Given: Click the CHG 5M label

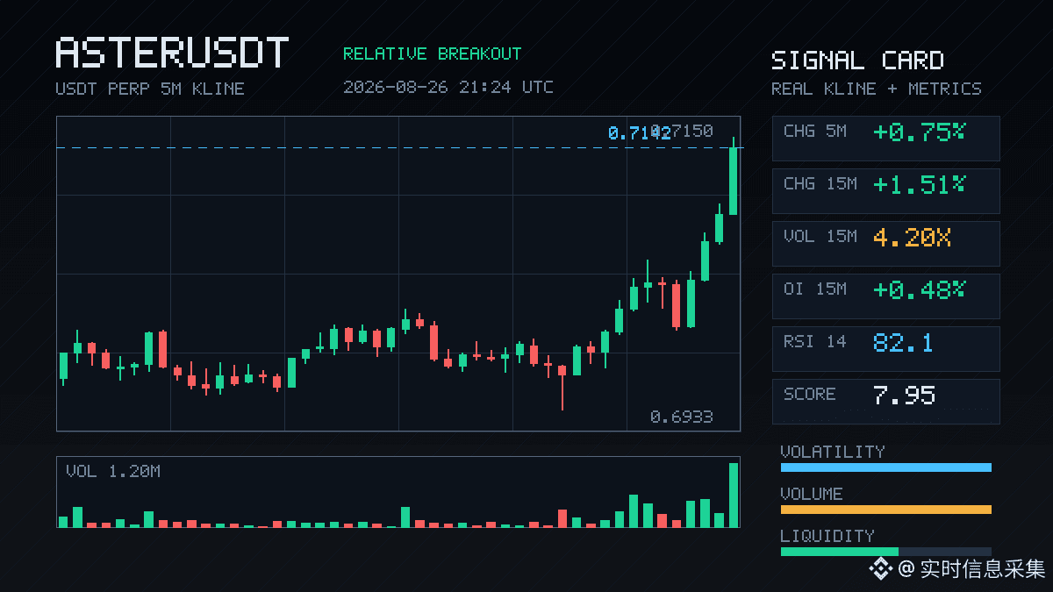Looking at the screenshot, I should (x=815, y=131).
